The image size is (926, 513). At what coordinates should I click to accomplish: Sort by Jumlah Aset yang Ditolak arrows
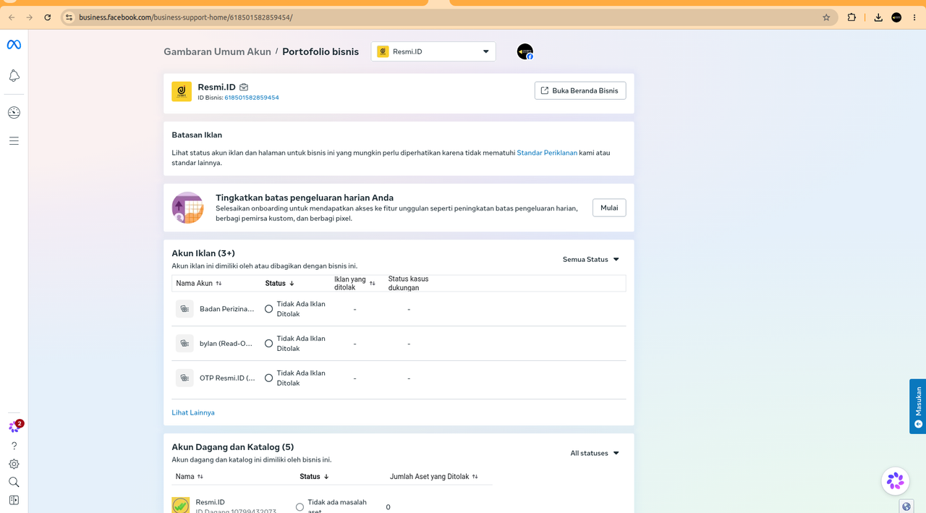click(x=475, y=477)
